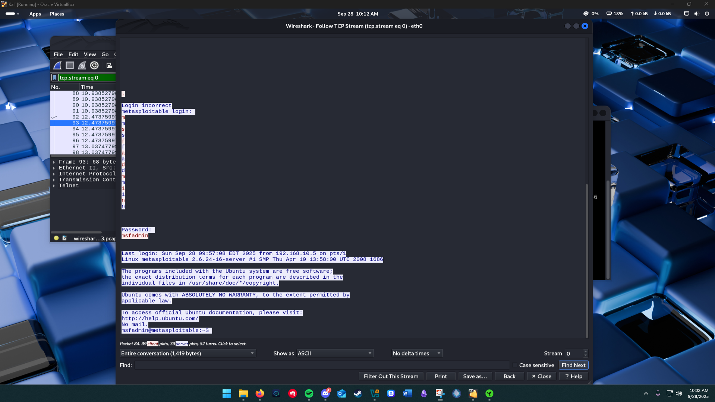The width and height of the screenshot is (715, 402).
Task: Open the Edit menu in Wireshark
Action: coord(73,54)
